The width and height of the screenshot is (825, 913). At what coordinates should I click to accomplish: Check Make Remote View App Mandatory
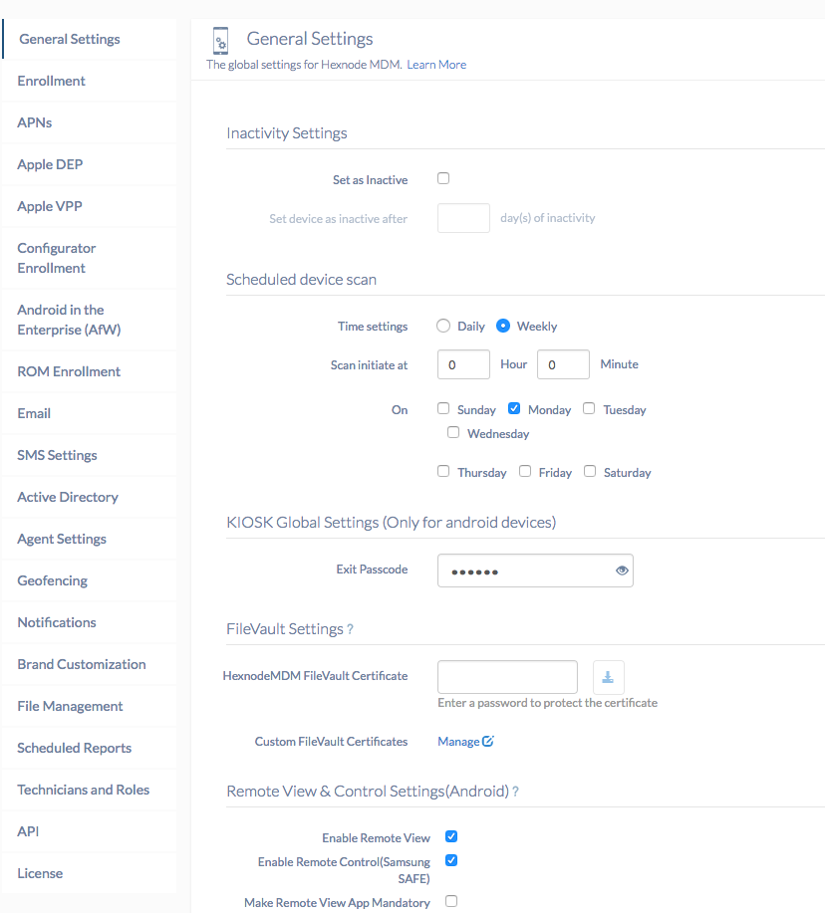(x=451, y=901)
